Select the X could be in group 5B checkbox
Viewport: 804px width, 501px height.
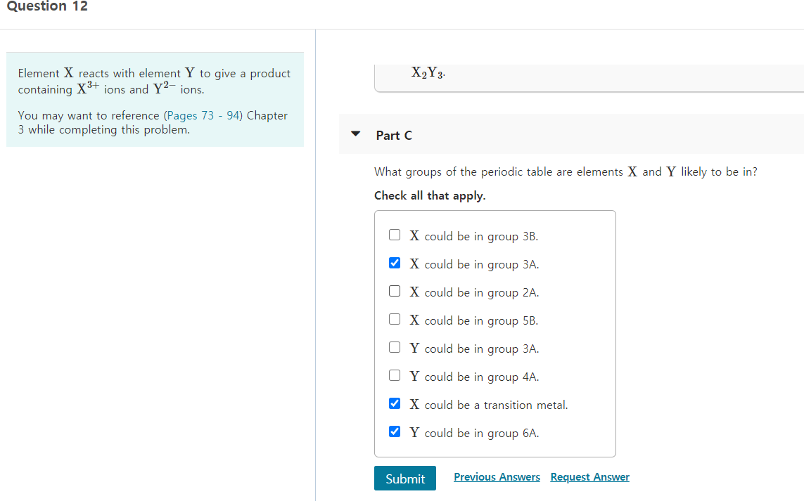[395, 319]
